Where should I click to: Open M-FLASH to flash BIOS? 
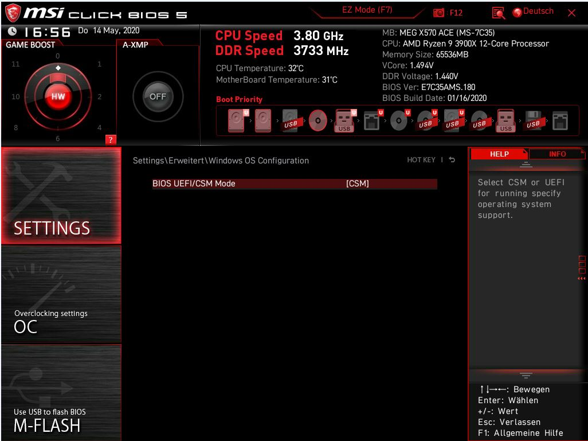tap(61, 393)
